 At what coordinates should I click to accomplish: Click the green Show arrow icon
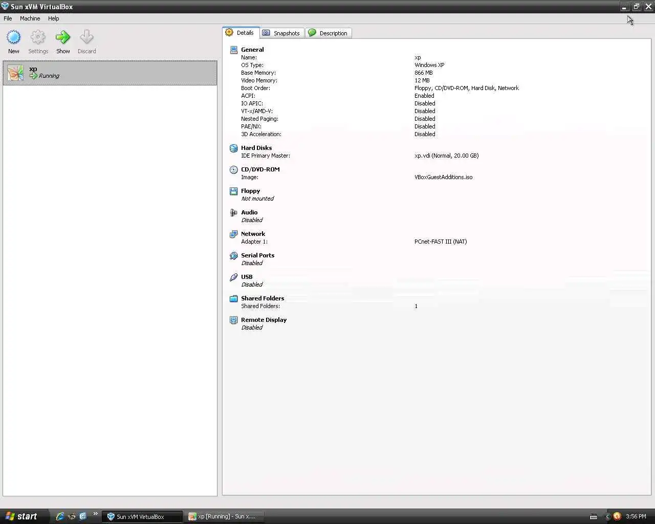(63, 37)
